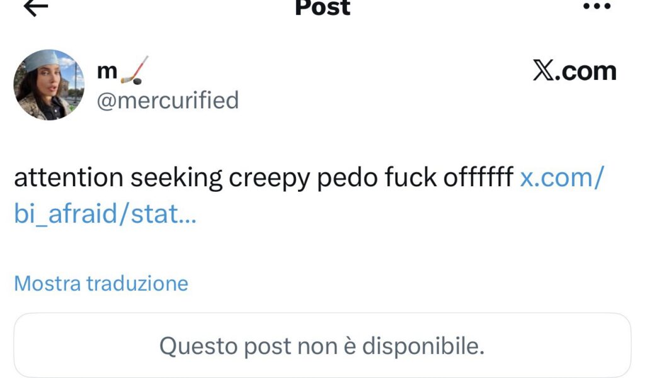Open the @mercurified handle

coord(168,100)
